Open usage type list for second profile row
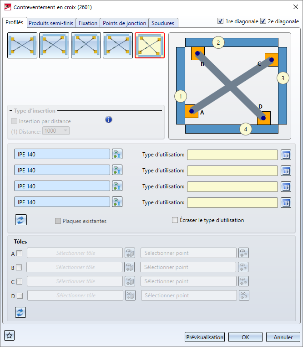The height and width of the screenshot is (347, 303). point(286,171)
